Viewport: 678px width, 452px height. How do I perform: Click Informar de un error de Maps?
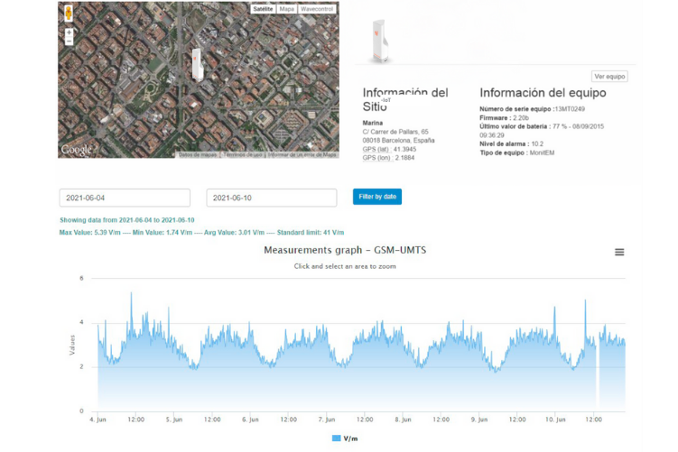click(x=302, y=155)
